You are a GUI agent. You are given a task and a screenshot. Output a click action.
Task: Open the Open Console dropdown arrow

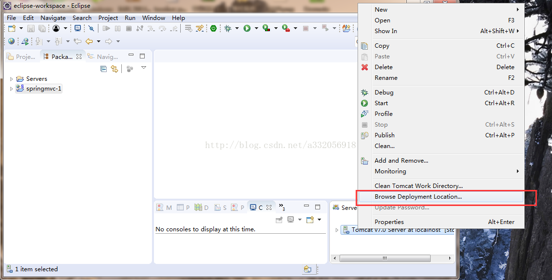coord(319,220)
